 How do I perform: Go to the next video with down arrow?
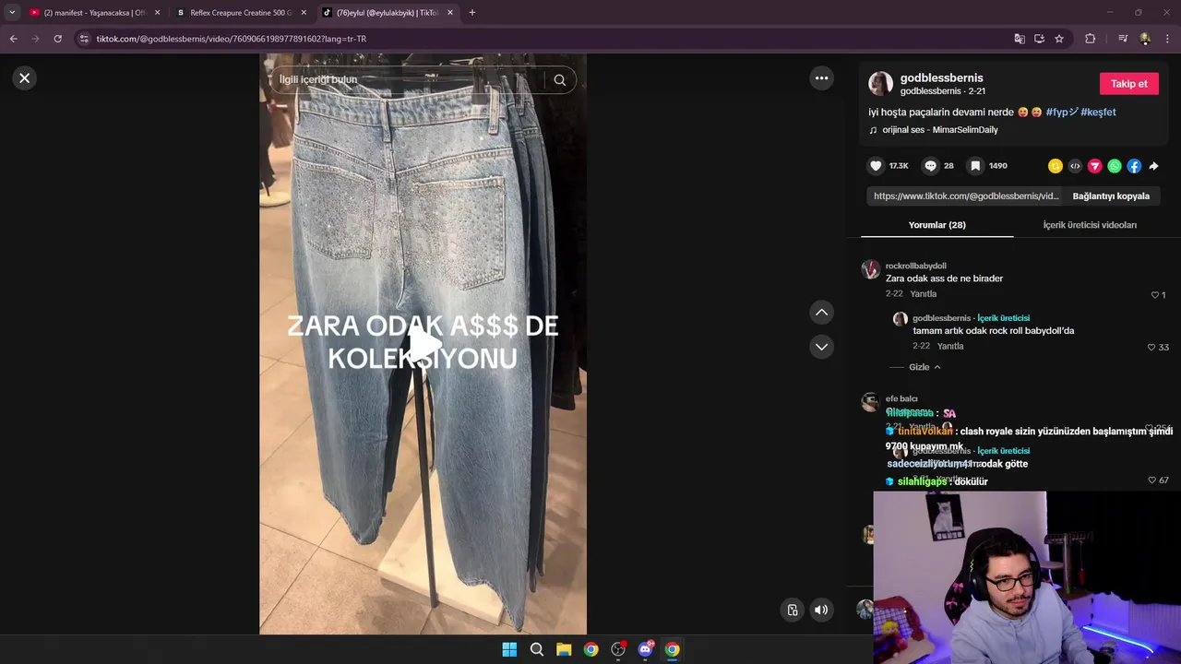[x=821, y=347]
